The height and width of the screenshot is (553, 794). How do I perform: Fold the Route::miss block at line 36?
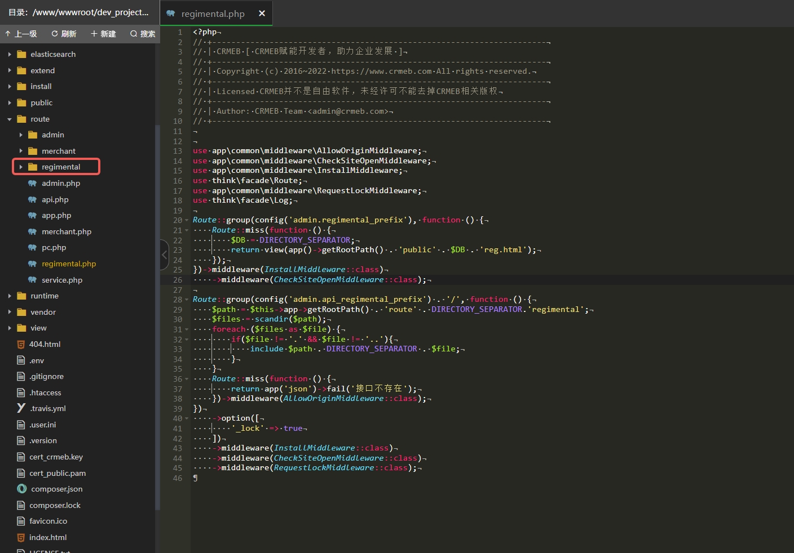click(187, 380)
